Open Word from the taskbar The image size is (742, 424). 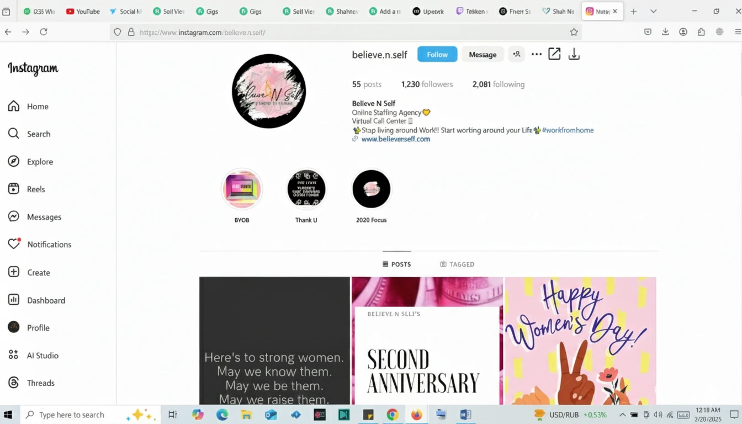coord(465,415)
